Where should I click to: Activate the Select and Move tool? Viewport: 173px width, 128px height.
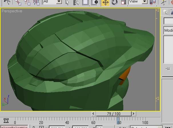[105, 3]
